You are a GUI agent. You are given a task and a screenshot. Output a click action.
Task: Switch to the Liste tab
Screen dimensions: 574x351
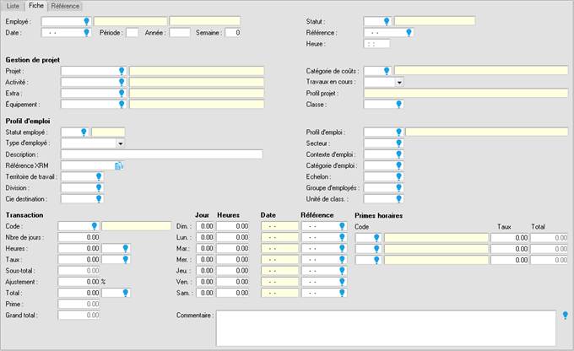click(x=13, y=6)
